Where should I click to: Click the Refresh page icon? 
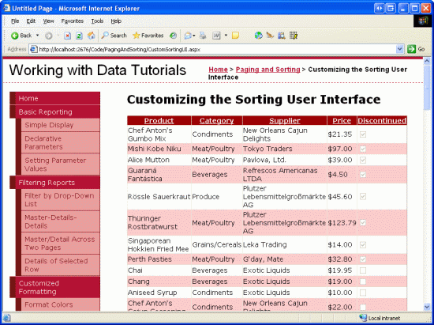click(x=79, y=36)
